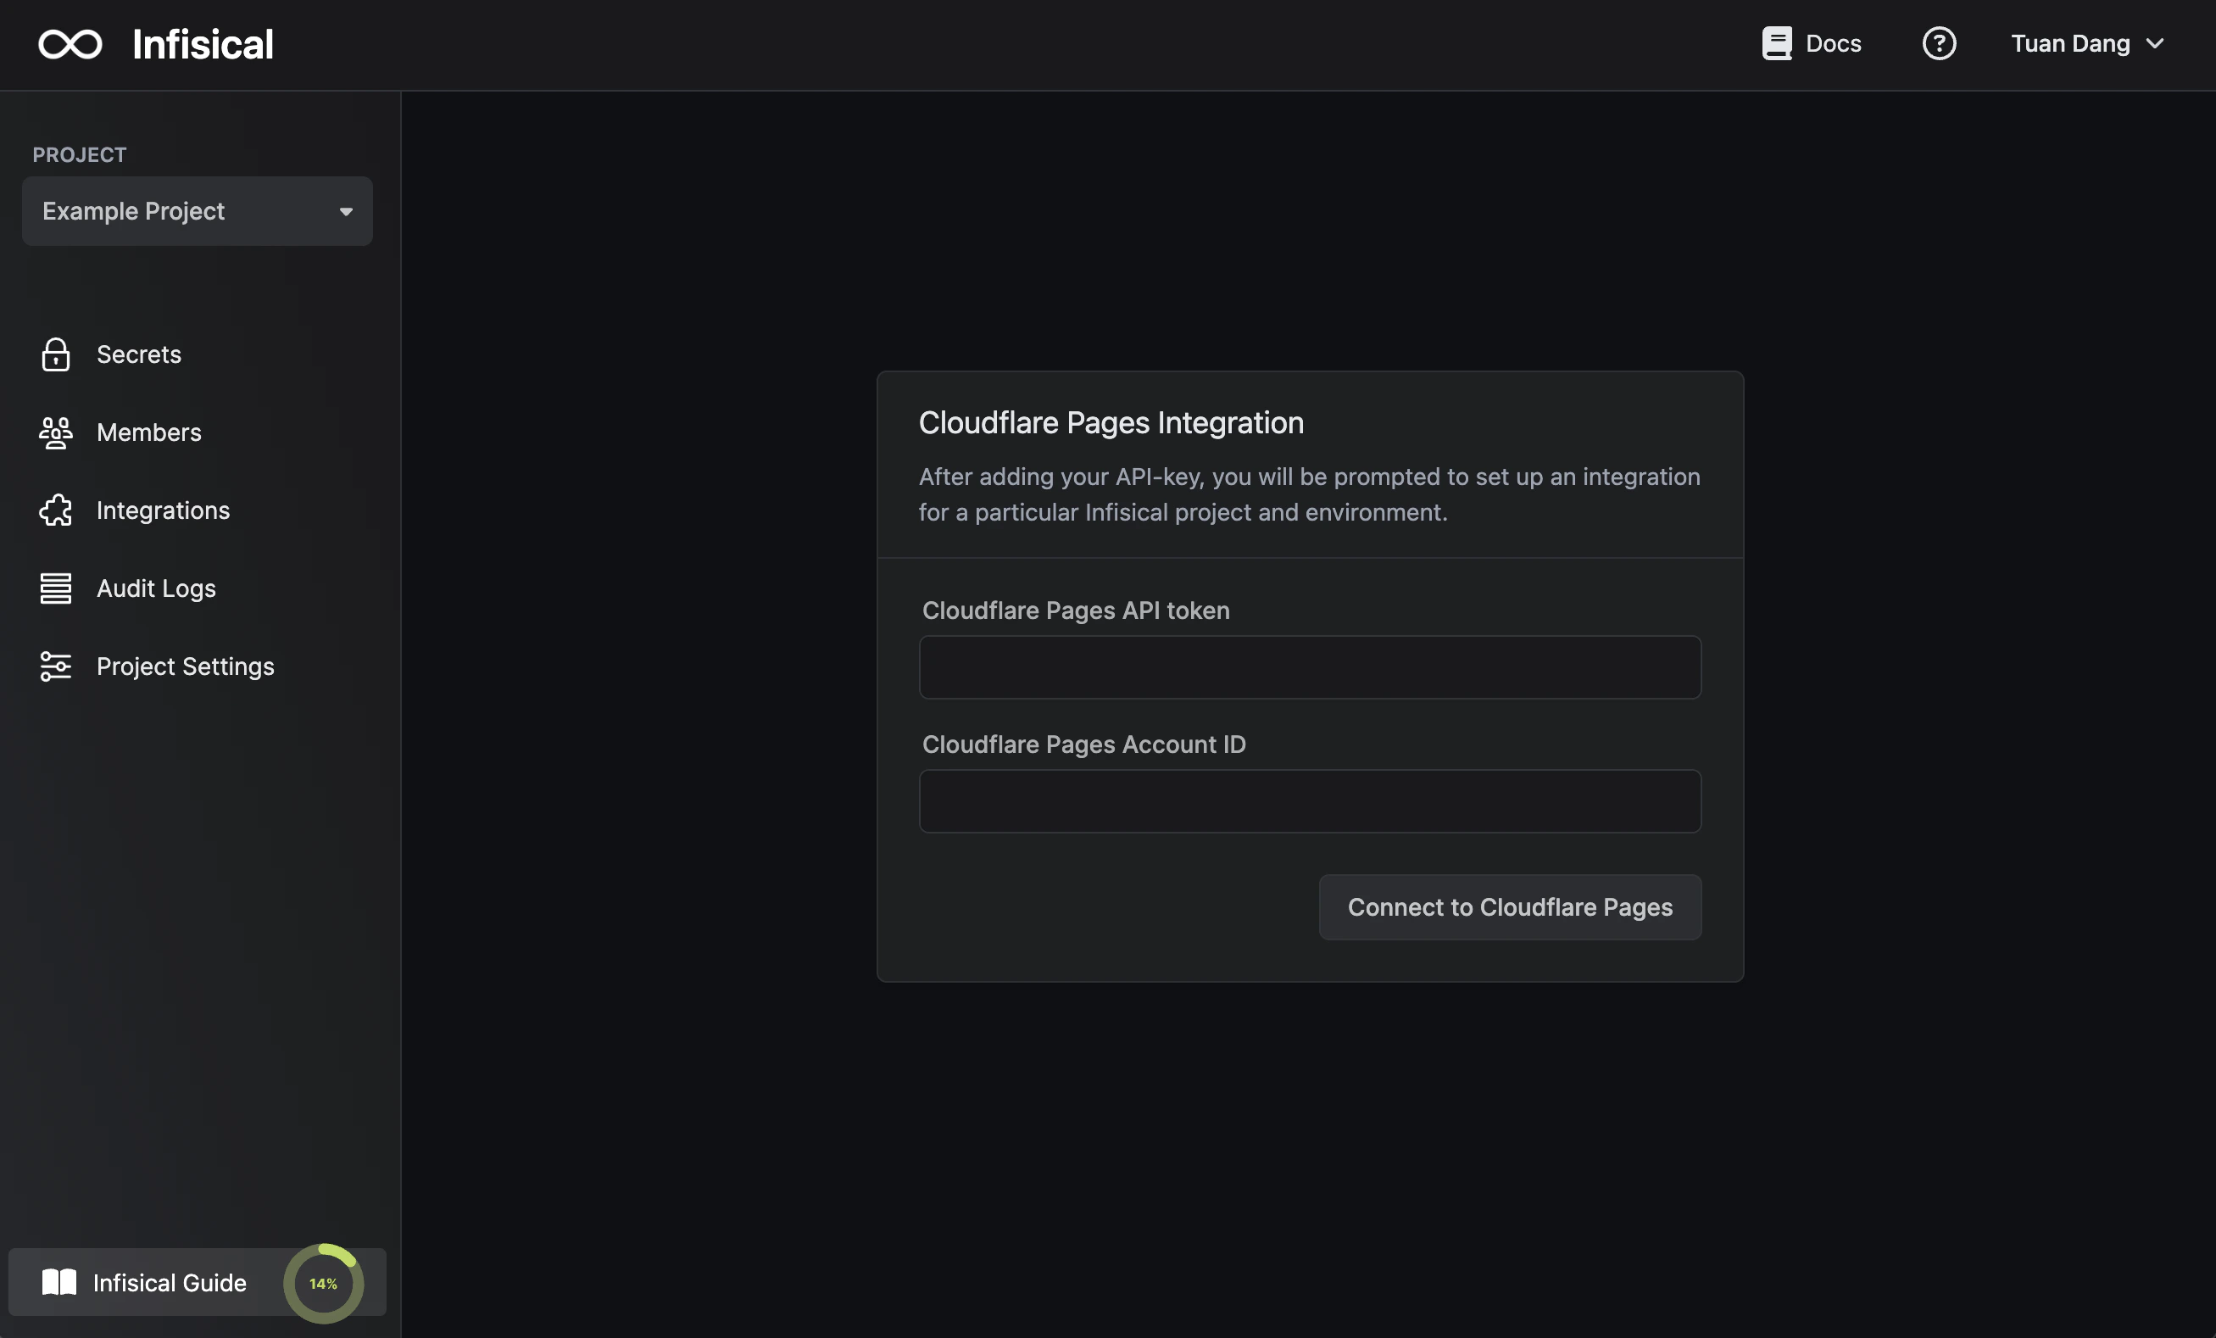Viewport: 2216px width, 1338px height.
Task: Click the 'After adding your API-key' description
Action: pyautogui.click(x=1310, y=494)
